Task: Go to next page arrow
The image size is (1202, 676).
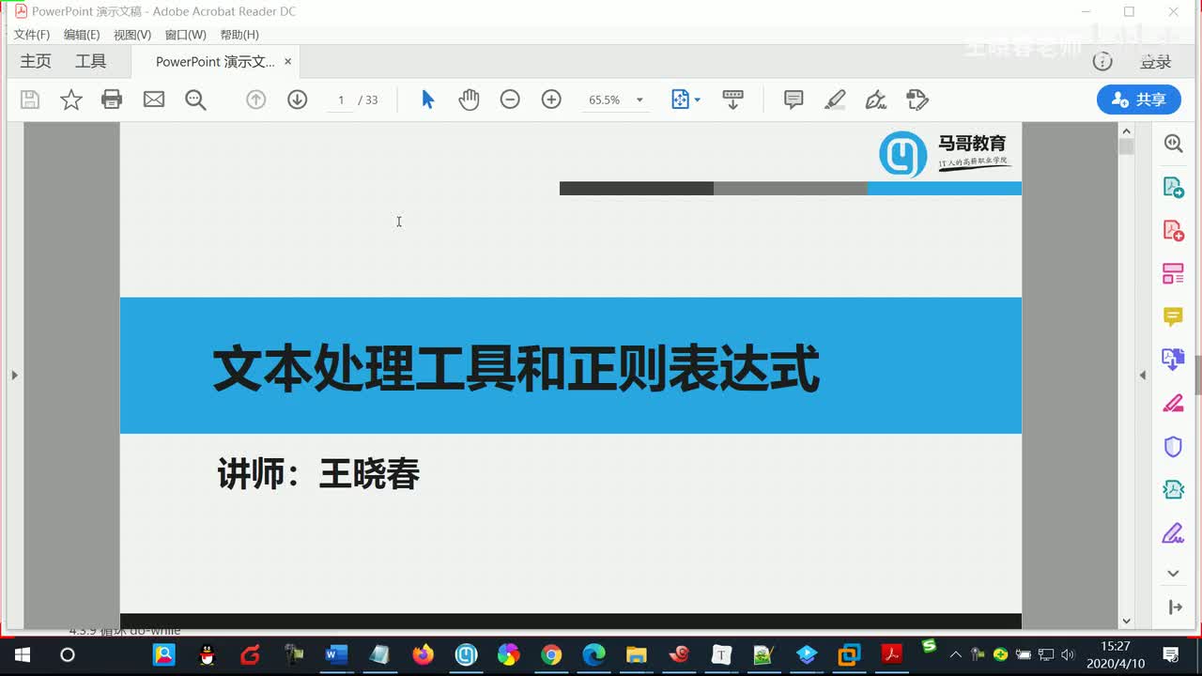Action: pos(298,100)
